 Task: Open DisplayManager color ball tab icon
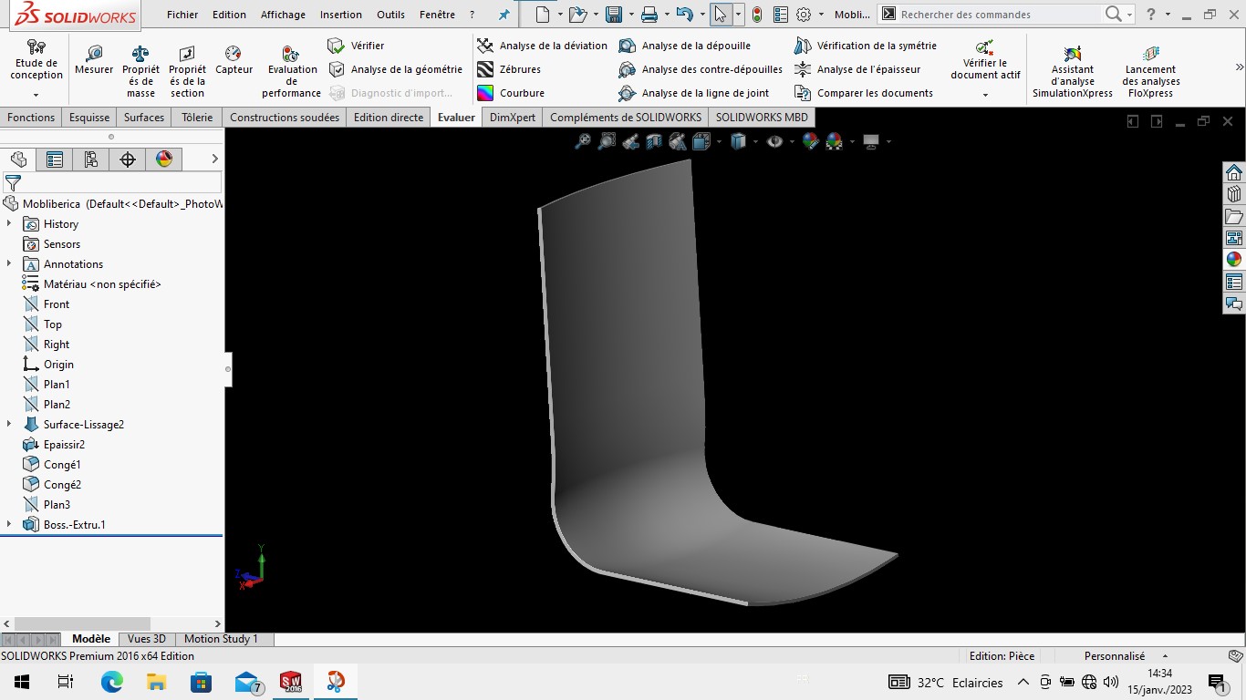[x=164, y=160]
